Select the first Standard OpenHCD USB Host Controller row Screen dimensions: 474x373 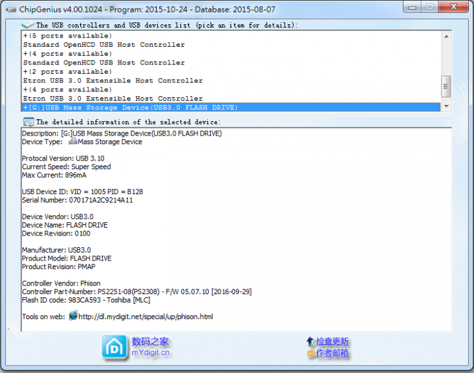(231, 45)
